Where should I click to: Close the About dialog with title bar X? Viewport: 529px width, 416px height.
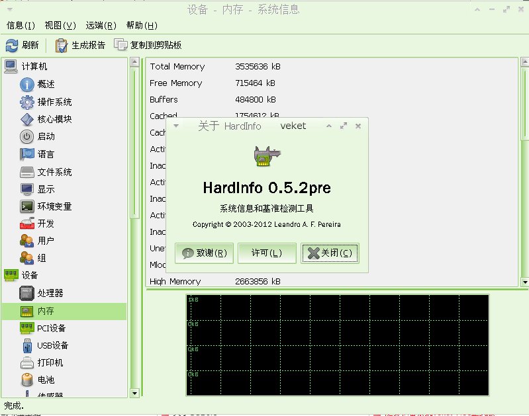pyautogui.click(x=358, y=126)
